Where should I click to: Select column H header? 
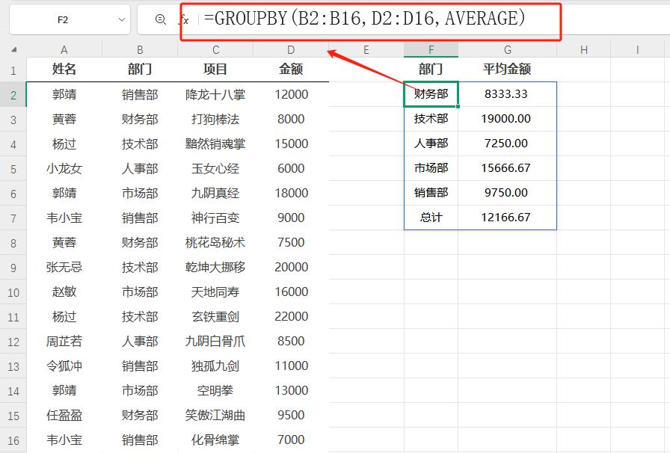point(584,49)
